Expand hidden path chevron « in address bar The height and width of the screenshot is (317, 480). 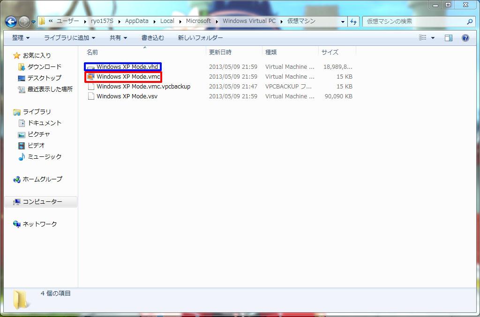(x=51, y=21)
